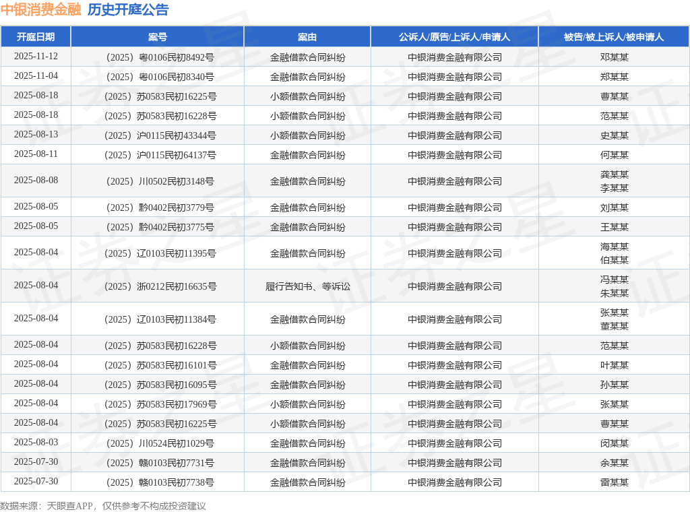Screen dimensions: 690x512
Task: Click case number 赣0103民初7738号
Action: (160, 482)
